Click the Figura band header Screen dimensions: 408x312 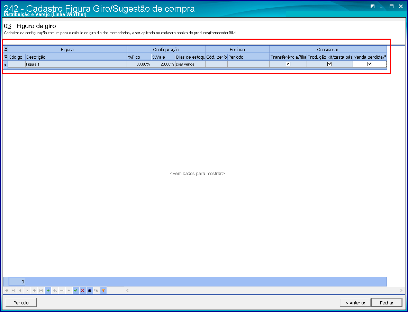coord(67,49)
